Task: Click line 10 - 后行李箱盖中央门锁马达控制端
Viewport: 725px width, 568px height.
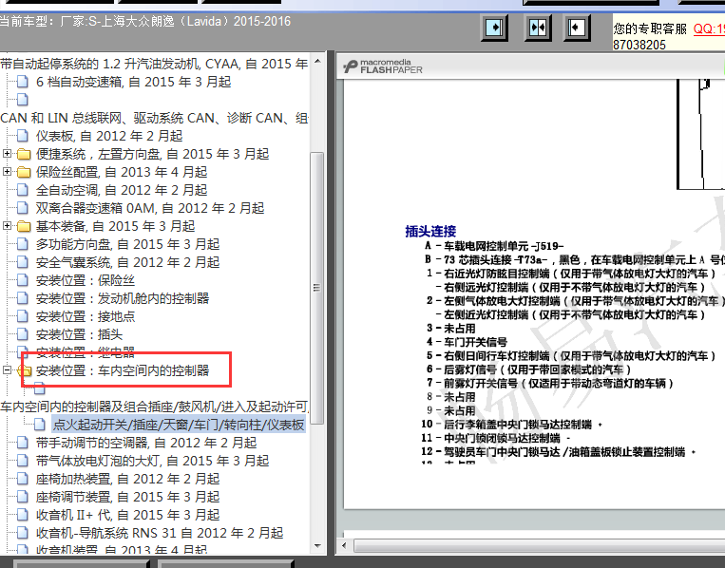Action: [511, 425]
